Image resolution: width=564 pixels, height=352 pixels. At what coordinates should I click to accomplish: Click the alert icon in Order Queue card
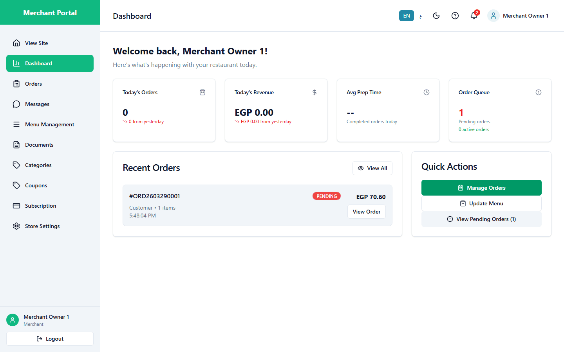pyautogui.click(x=539, y=92)
